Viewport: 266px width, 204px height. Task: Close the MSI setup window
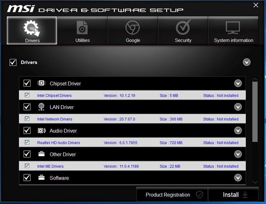coord(256,5)
